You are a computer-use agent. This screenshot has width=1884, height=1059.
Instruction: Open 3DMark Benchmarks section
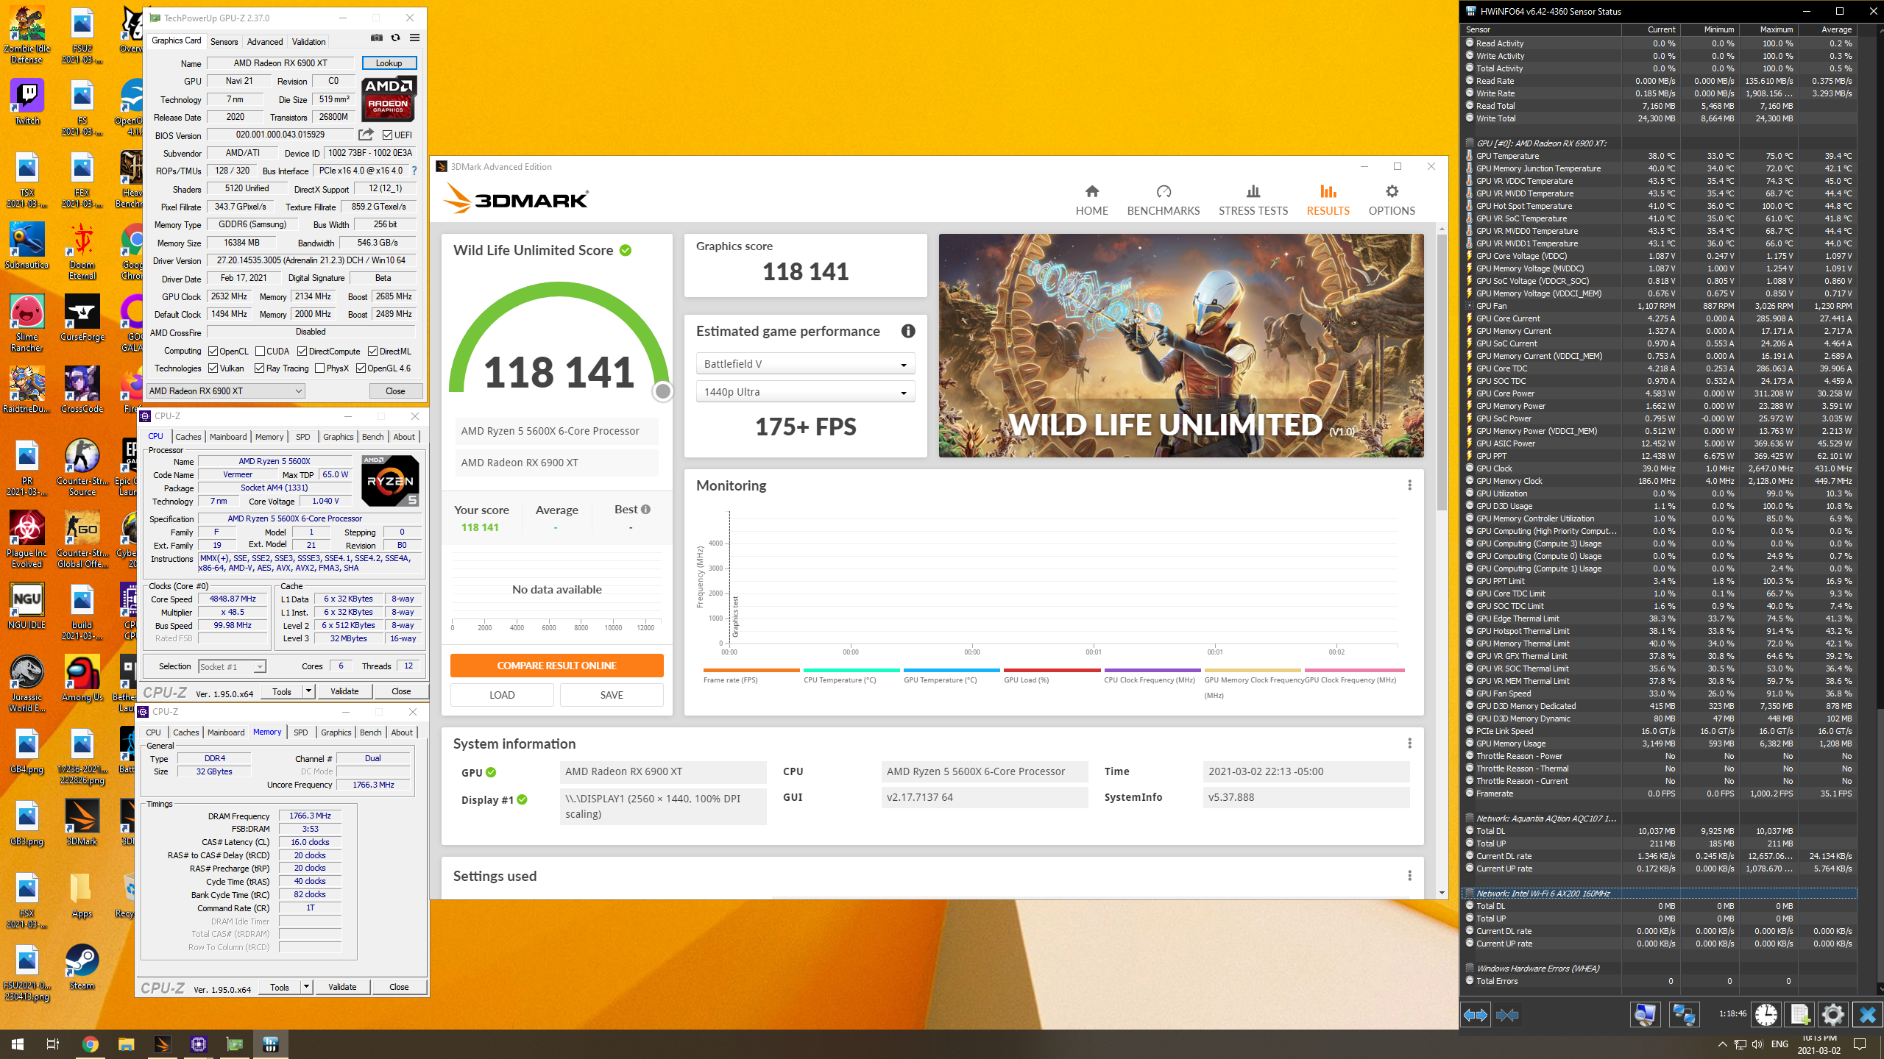pyautogui.click(x=1163, y=200)
